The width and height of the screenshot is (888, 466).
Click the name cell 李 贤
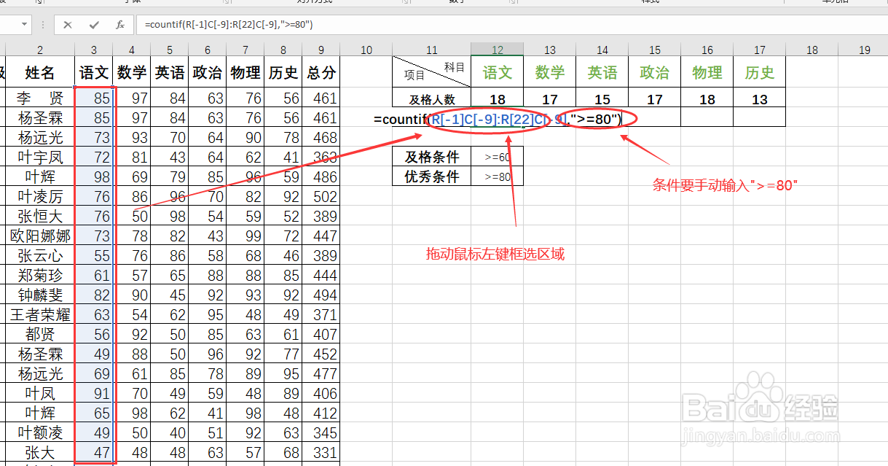[40, 98]
